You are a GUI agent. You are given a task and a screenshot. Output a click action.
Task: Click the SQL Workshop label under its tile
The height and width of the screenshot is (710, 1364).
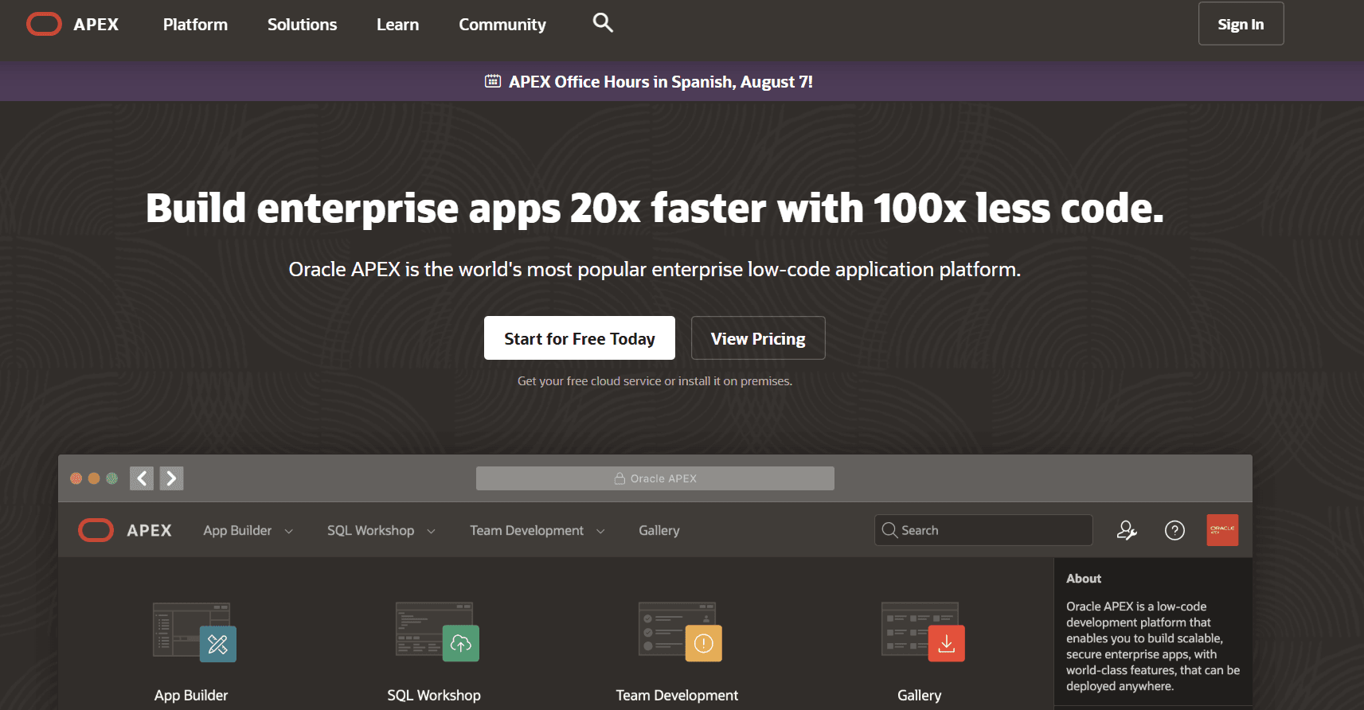click(x=434, y=695)
